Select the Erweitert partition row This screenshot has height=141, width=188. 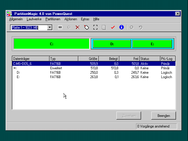(x=94, y=68)
